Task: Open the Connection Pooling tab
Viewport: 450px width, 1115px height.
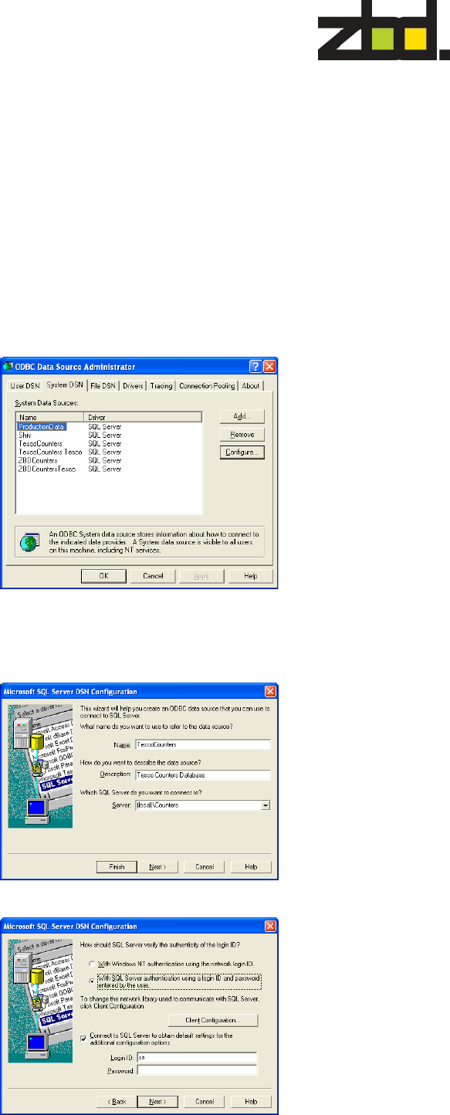Action: pyautogui.click(x=205, y=385)
